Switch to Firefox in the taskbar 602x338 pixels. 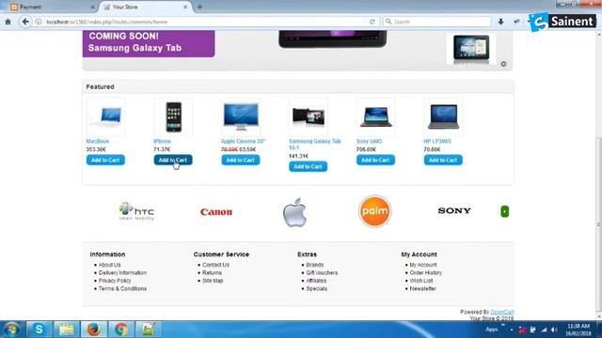(94, 330)
